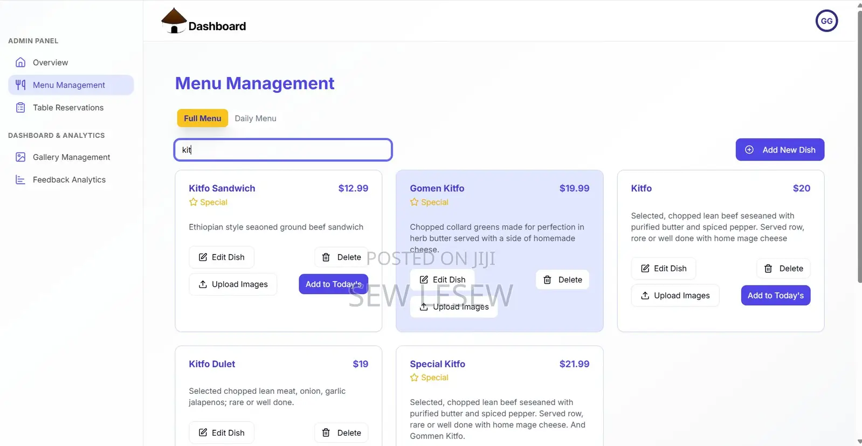Click the hut logo beside Dashboard
The image size is (862, 446).
point(174,21)
